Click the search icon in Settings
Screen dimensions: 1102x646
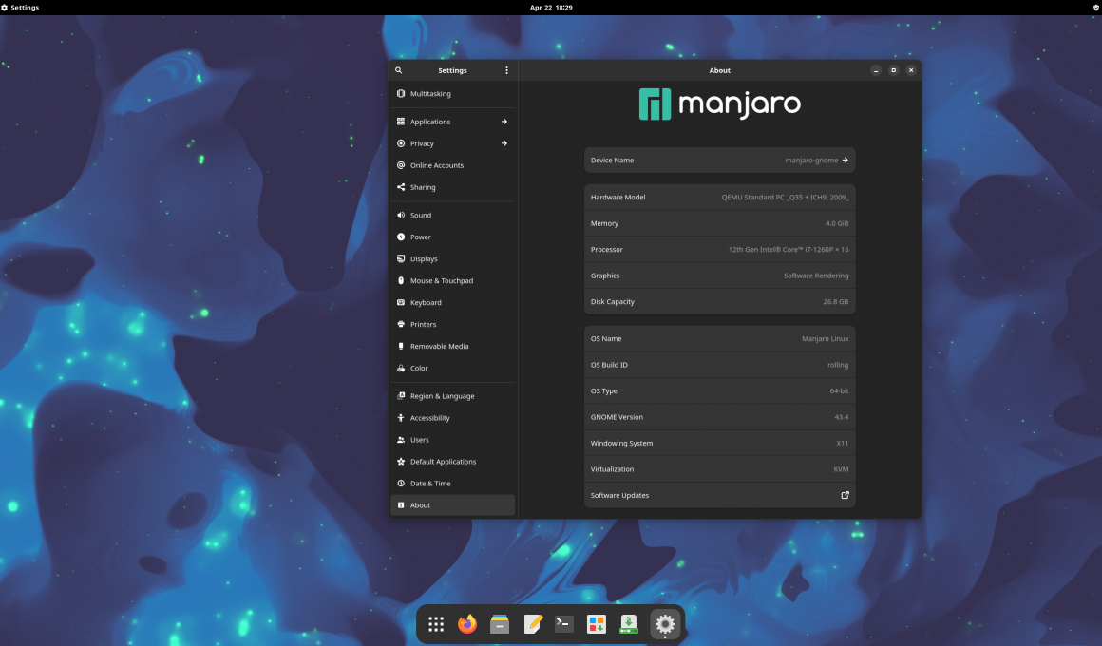coord(398,69)
